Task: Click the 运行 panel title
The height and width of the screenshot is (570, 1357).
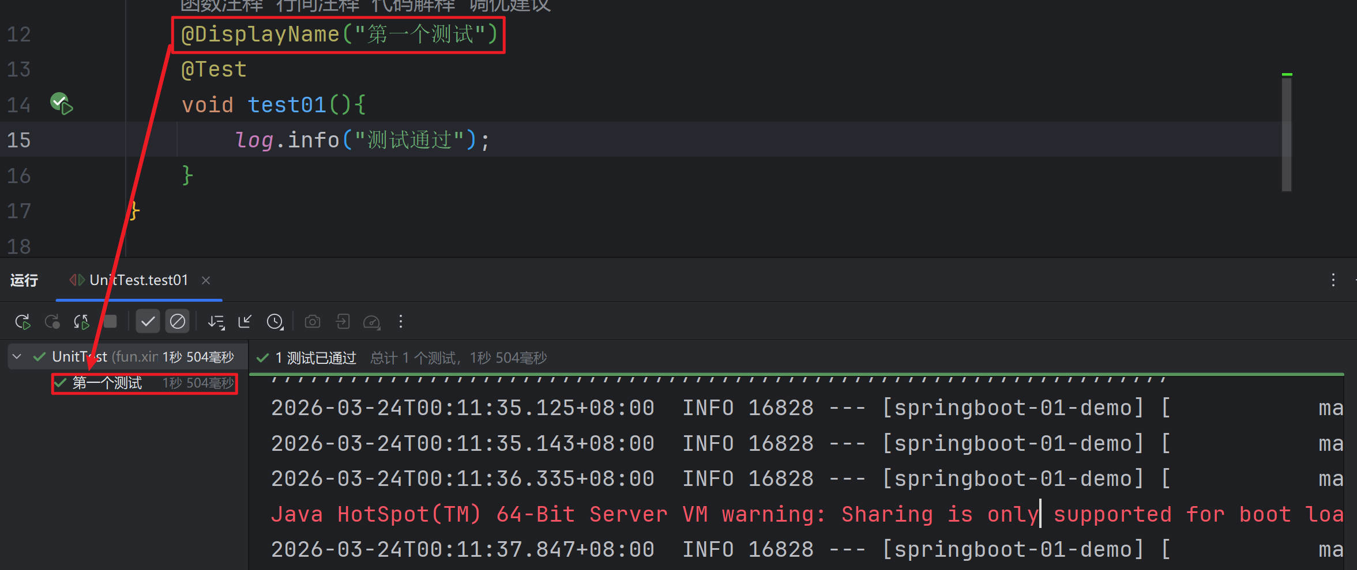Action: (24, 280)
